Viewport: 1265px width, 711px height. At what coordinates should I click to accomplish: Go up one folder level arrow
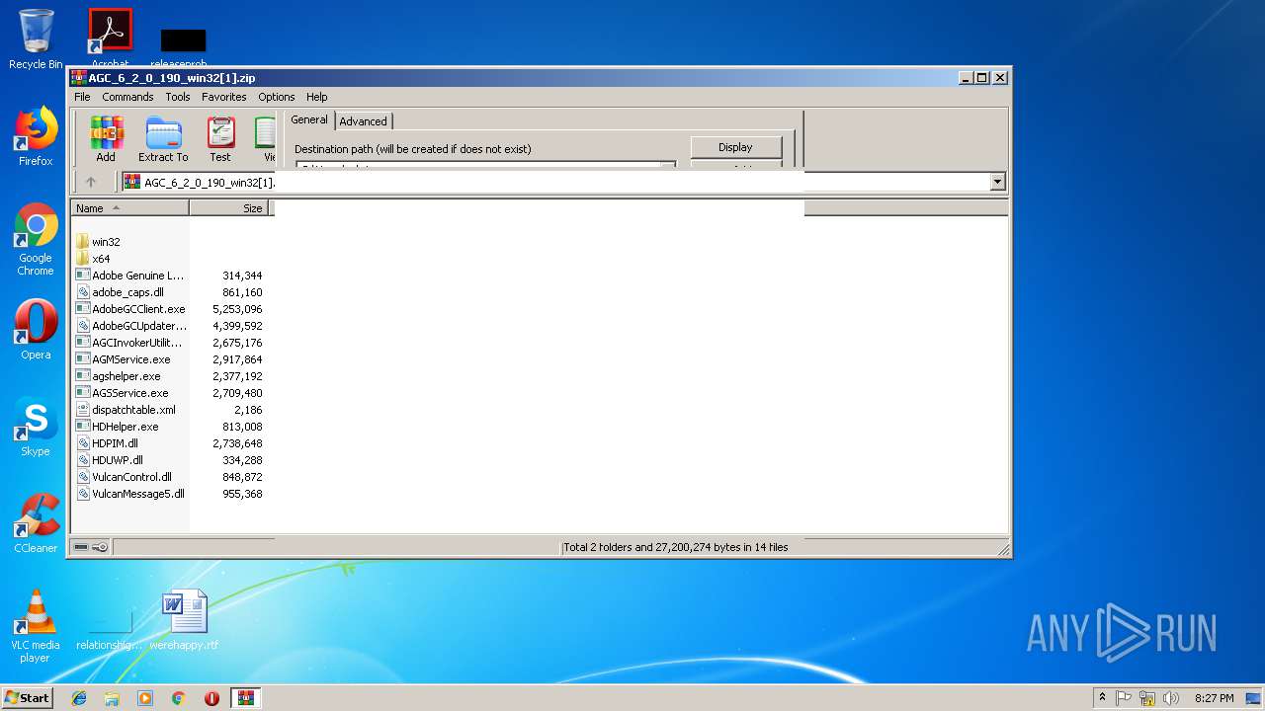point(91,182)
